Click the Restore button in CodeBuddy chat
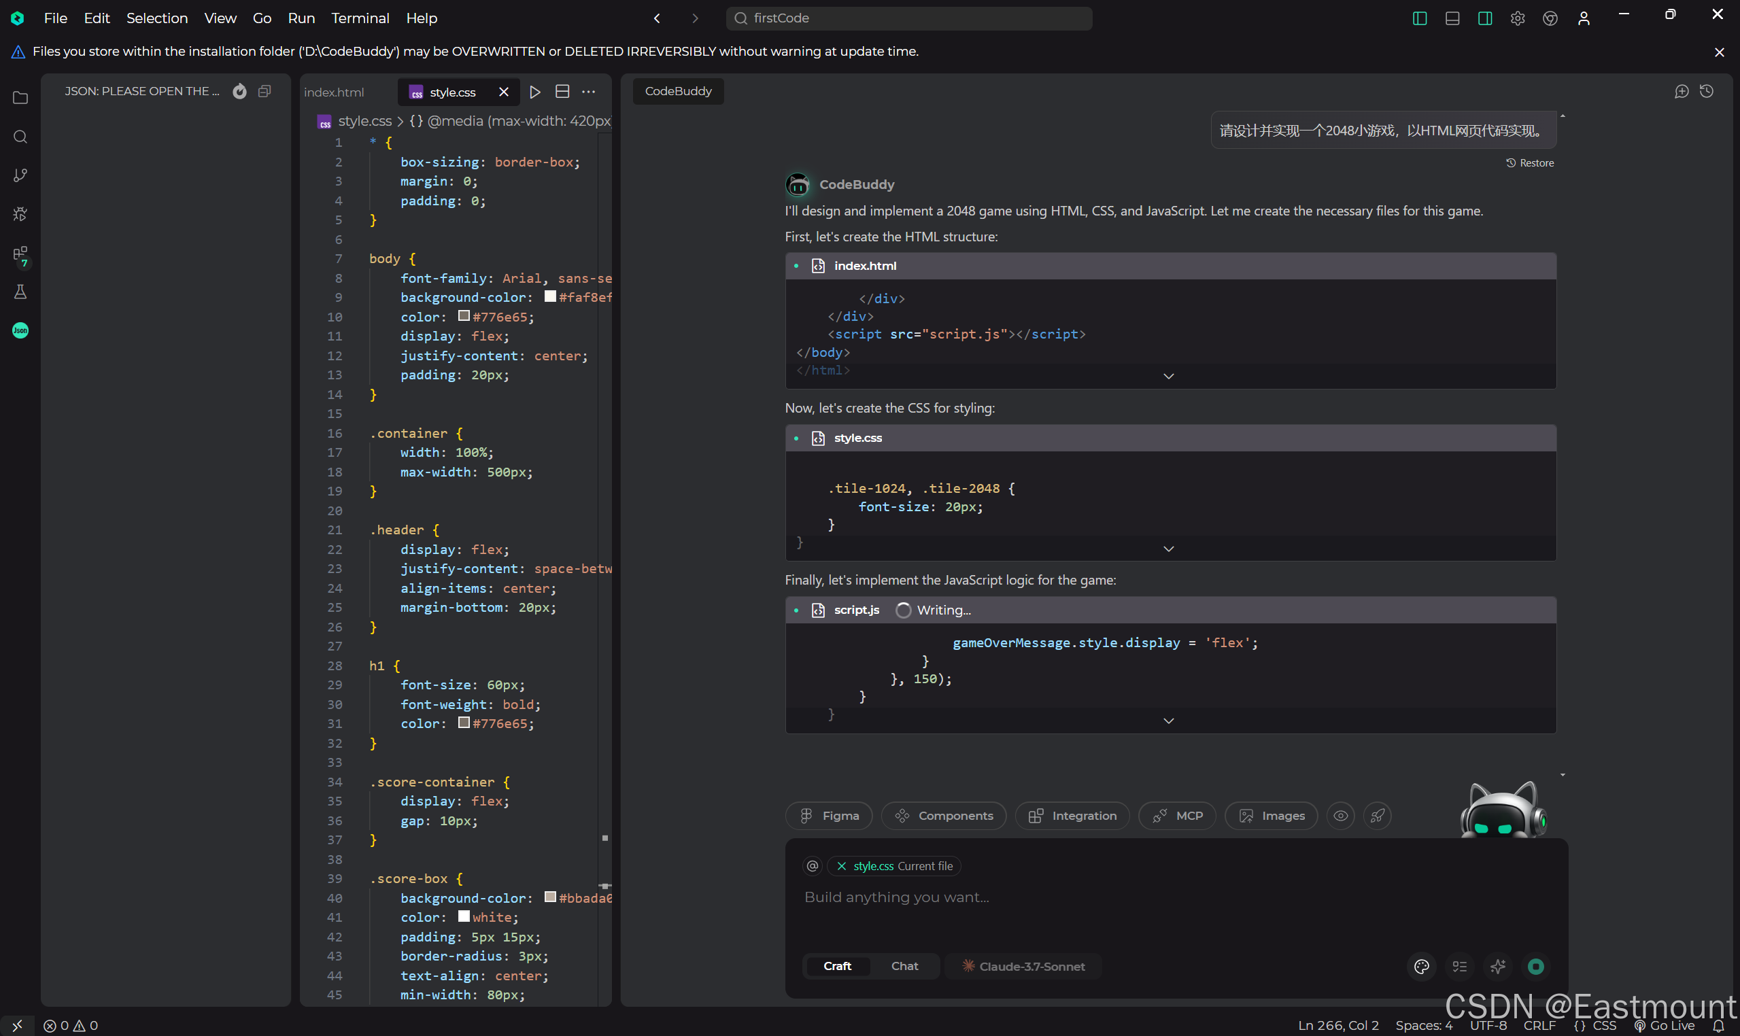The width and height of the screenshot is (1740, 1036). coord(1530,162)
